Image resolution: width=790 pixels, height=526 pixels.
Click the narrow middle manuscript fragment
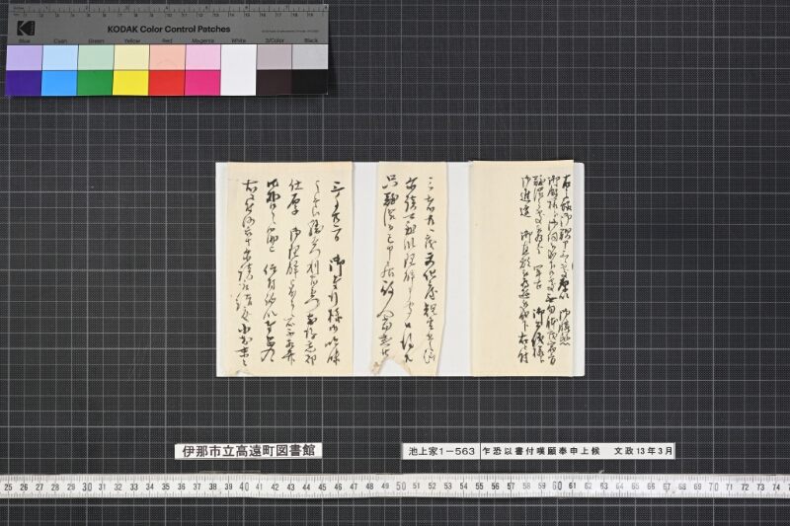(409, 267)
